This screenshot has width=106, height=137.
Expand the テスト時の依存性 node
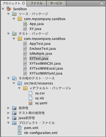(8, 113)
